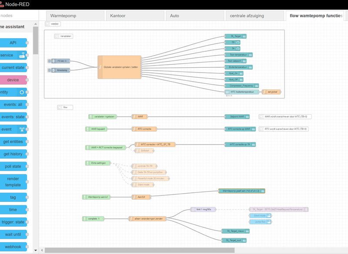
Task: Click the abc icon on Hyst_Off node
Action: coord(241,79)
